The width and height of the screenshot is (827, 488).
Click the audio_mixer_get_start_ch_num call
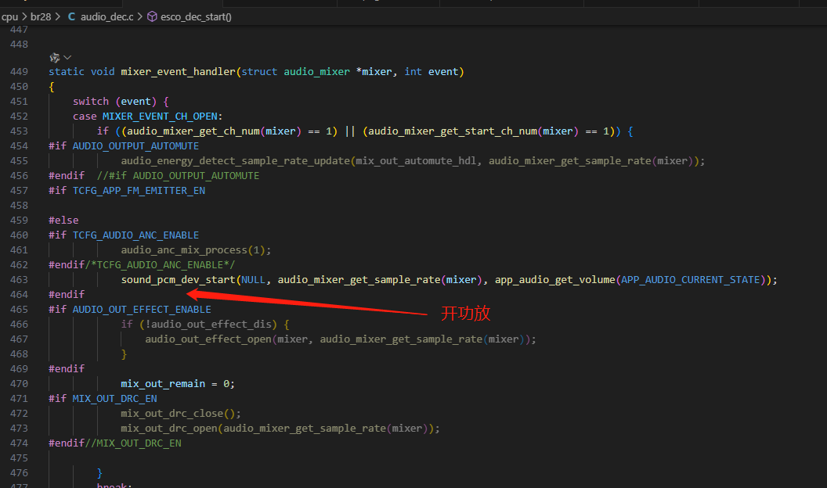453,131
